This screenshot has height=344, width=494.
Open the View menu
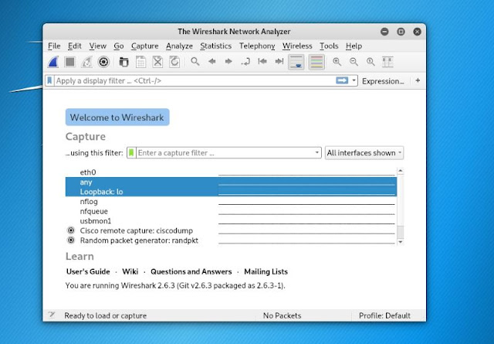pos(98,46)
